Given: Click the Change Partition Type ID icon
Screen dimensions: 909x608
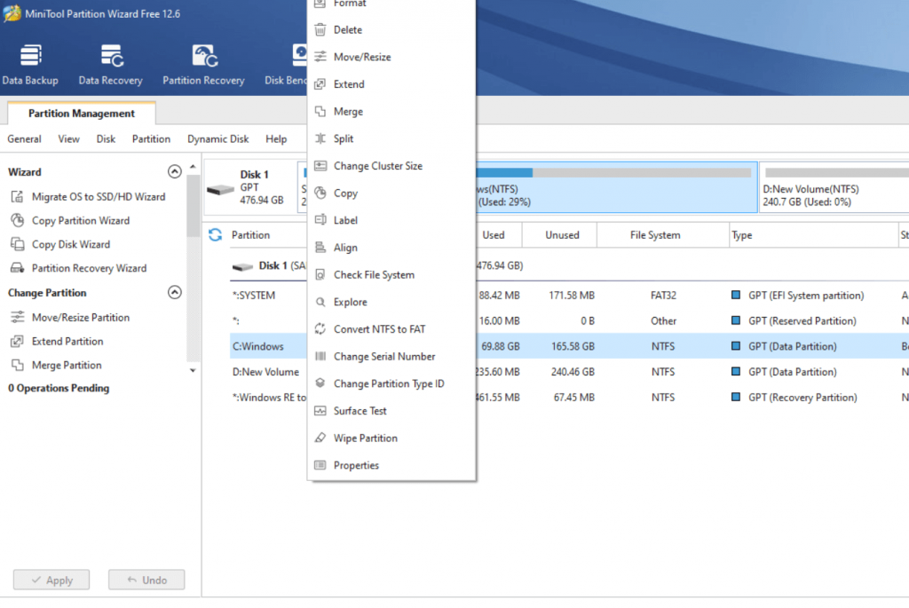Looking at the screenshot, I should point(320,383).
